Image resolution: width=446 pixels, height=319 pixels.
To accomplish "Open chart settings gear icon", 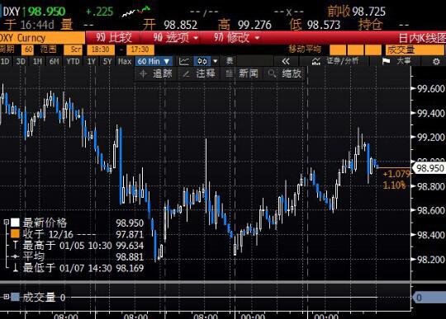I will 436,61.
